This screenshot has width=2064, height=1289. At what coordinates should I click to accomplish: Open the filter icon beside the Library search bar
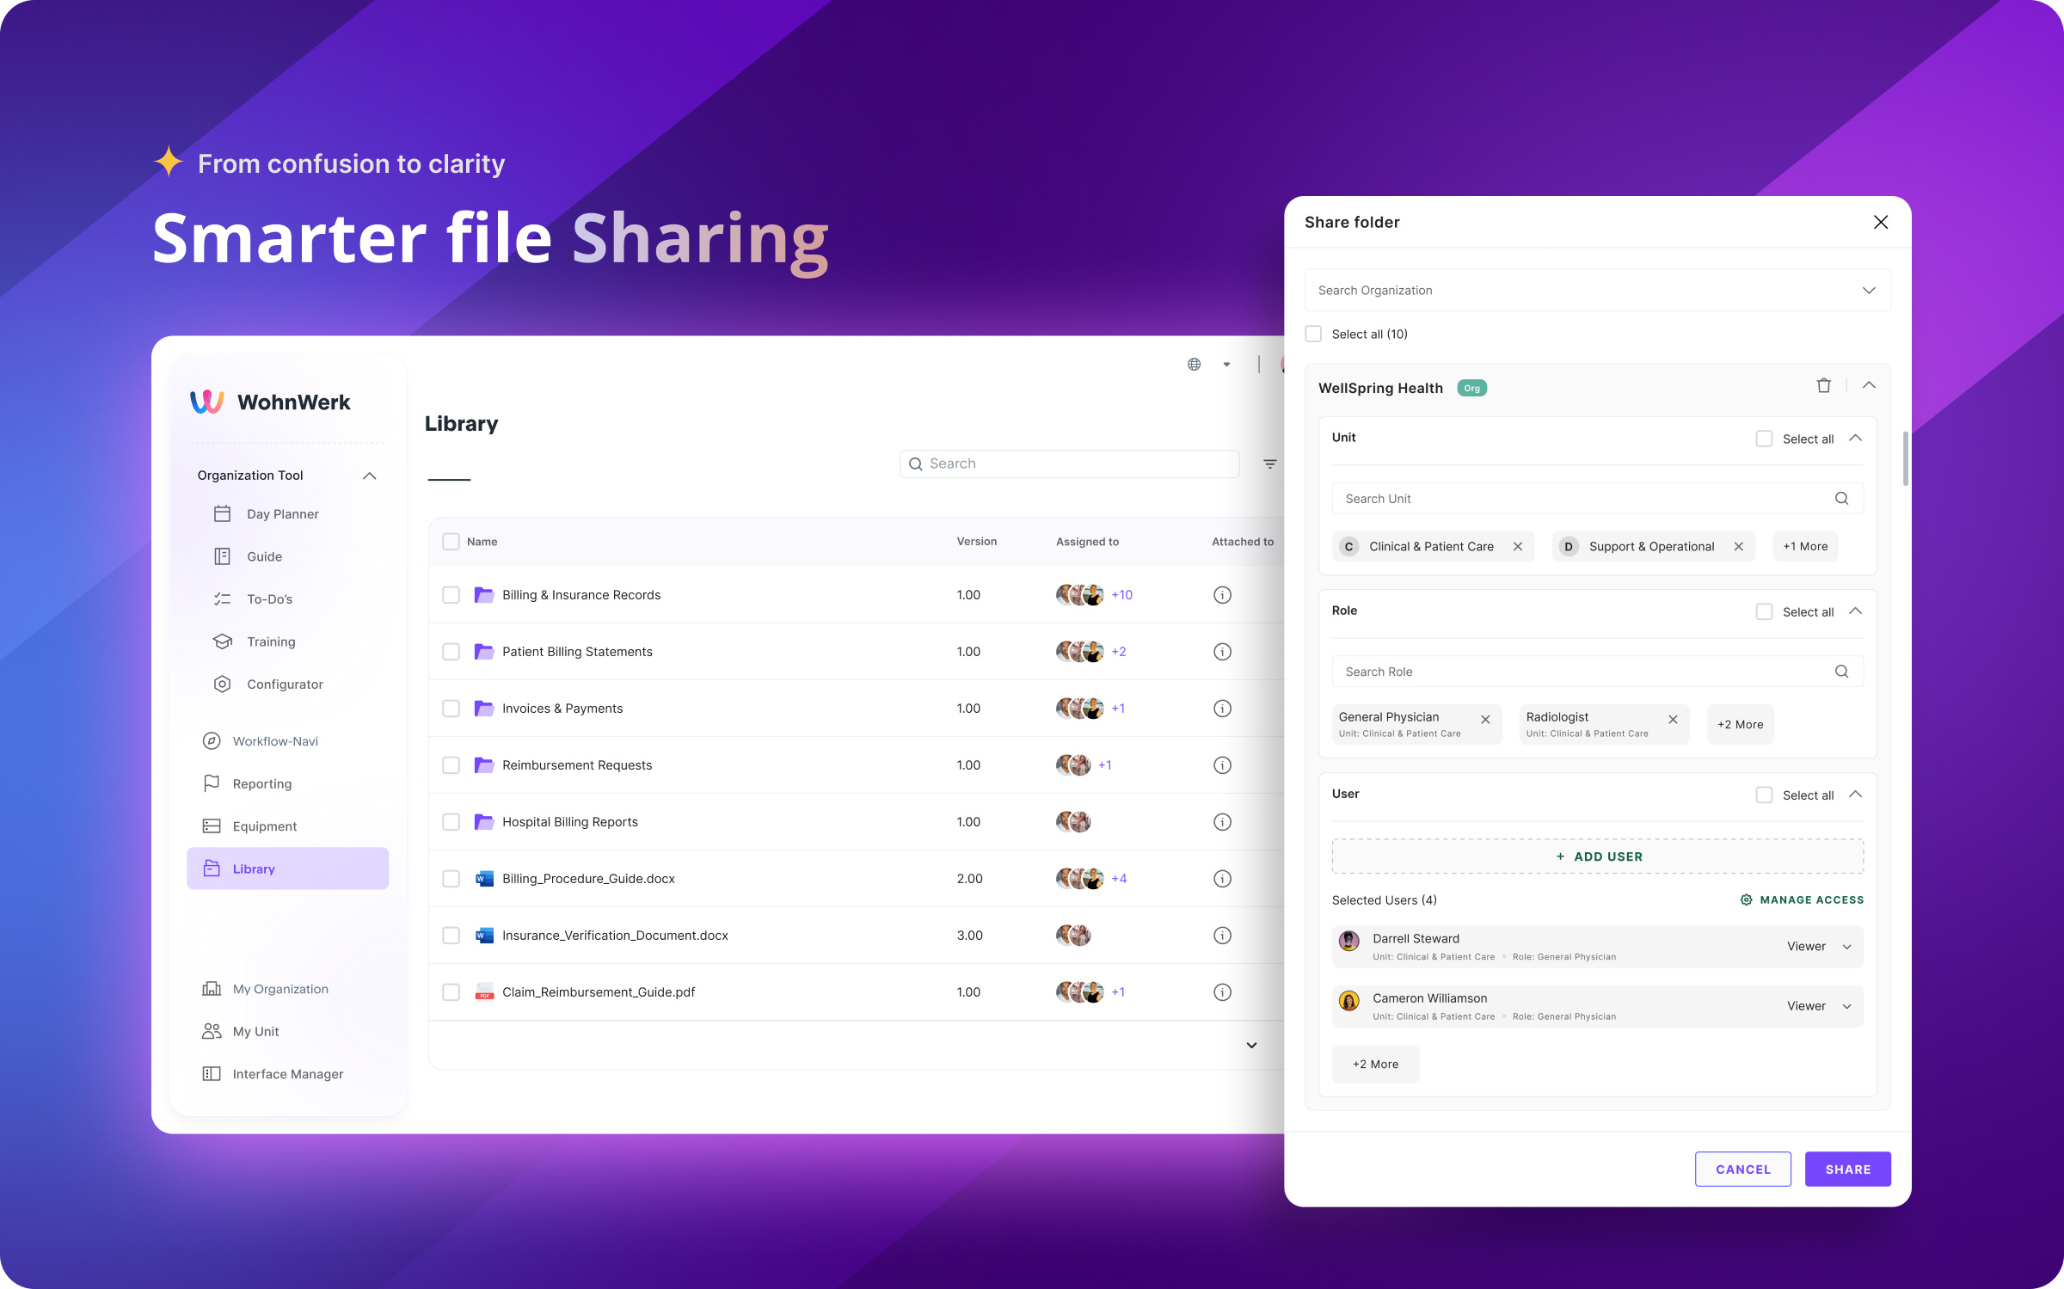click(1270, 463)
